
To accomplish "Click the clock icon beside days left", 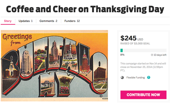I will pos(152,55).
